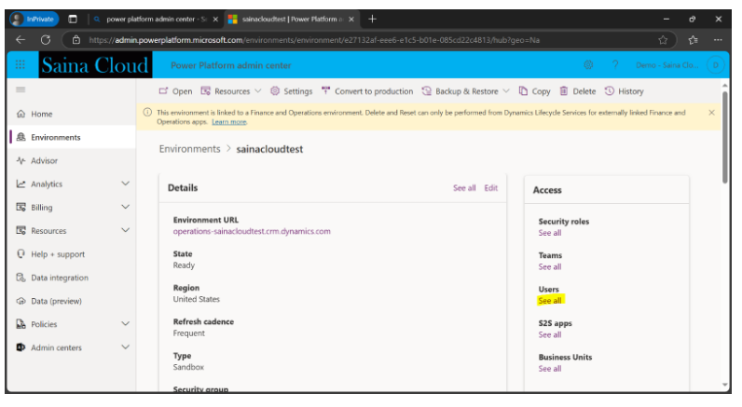This screenshot has height=407, width=742.
Task: Click the site lock icon
Action: [76, 40]
